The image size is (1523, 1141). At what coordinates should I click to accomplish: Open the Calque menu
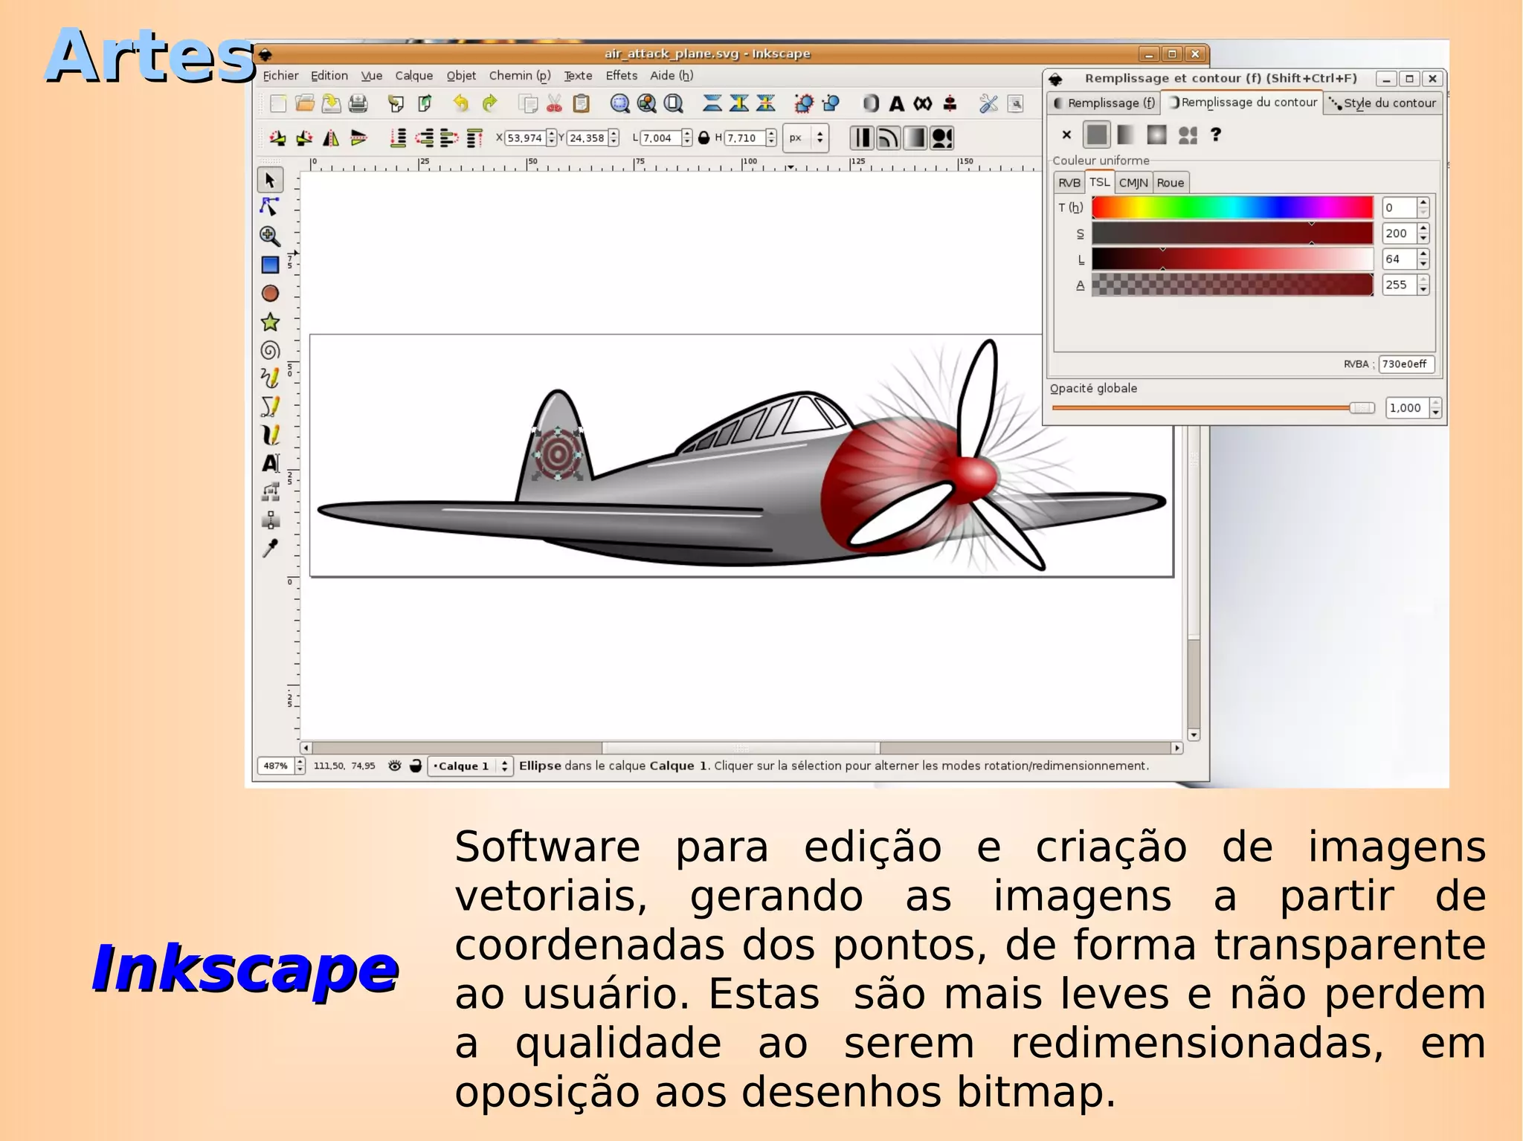tap(413, 75)
